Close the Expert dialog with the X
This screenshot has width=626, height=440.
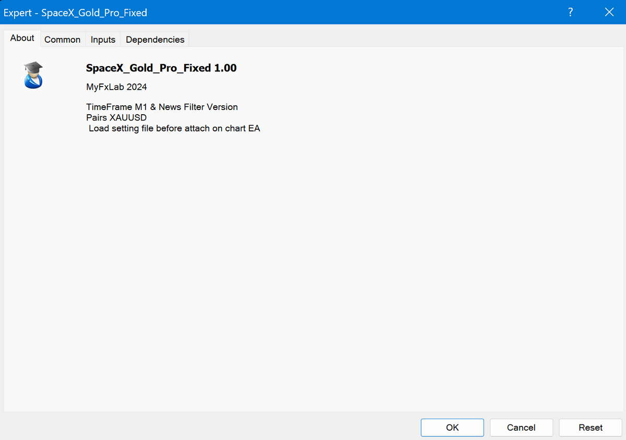click(609, 12)
